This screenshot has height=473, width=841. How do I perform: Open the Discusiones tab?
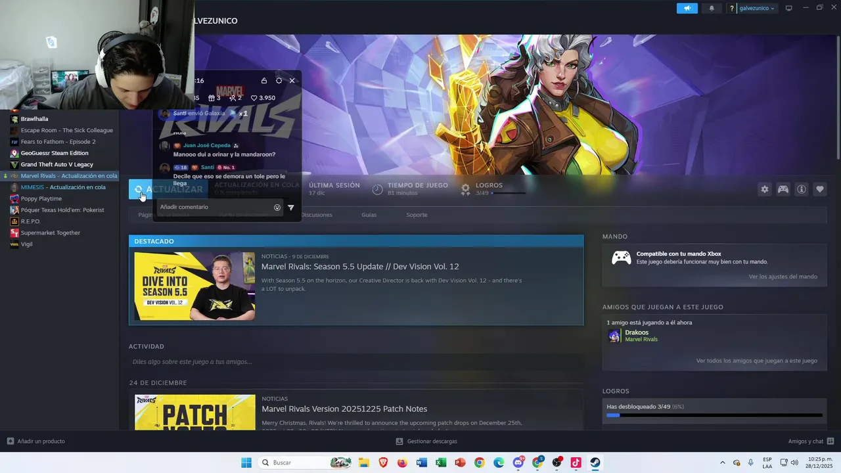[x=317, y=215]
